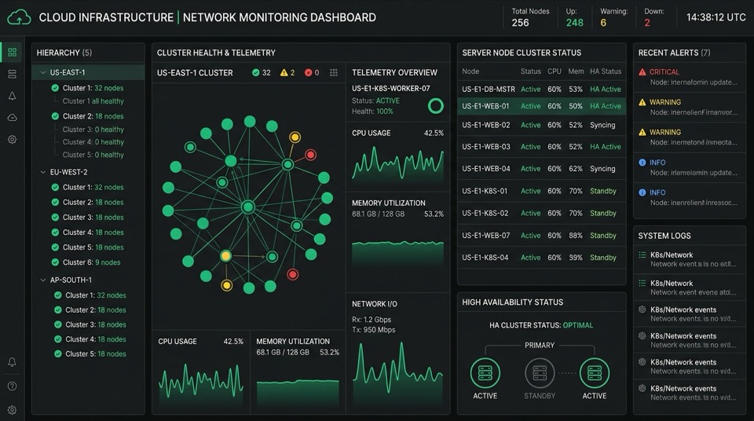The width and height of the screenshot is (754, 421).
Task: Click the STANDBY server icon in HA status
Action: pos(540,373)
